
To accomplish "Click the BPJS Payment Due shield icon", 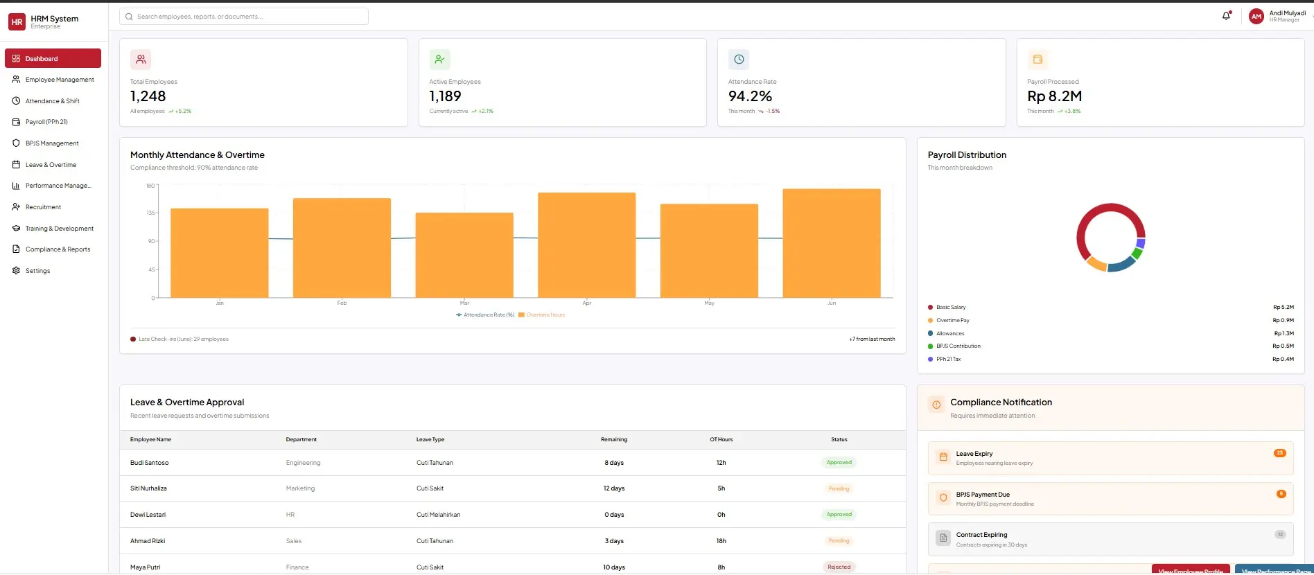I will pyautogui.click(x=943, y=498).
